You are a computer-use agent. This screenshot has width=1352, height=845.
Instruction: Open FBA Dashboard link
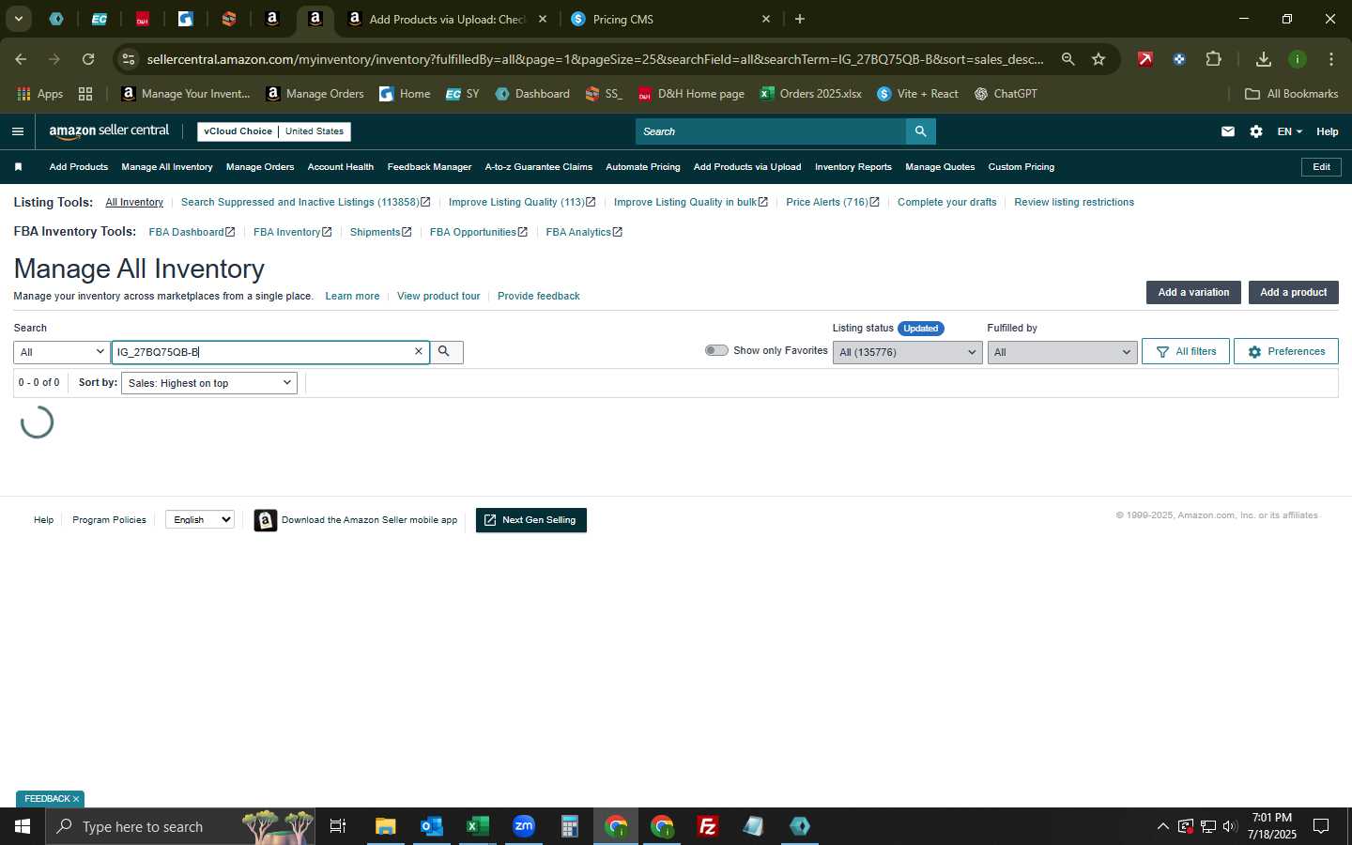tap(192, 232)
